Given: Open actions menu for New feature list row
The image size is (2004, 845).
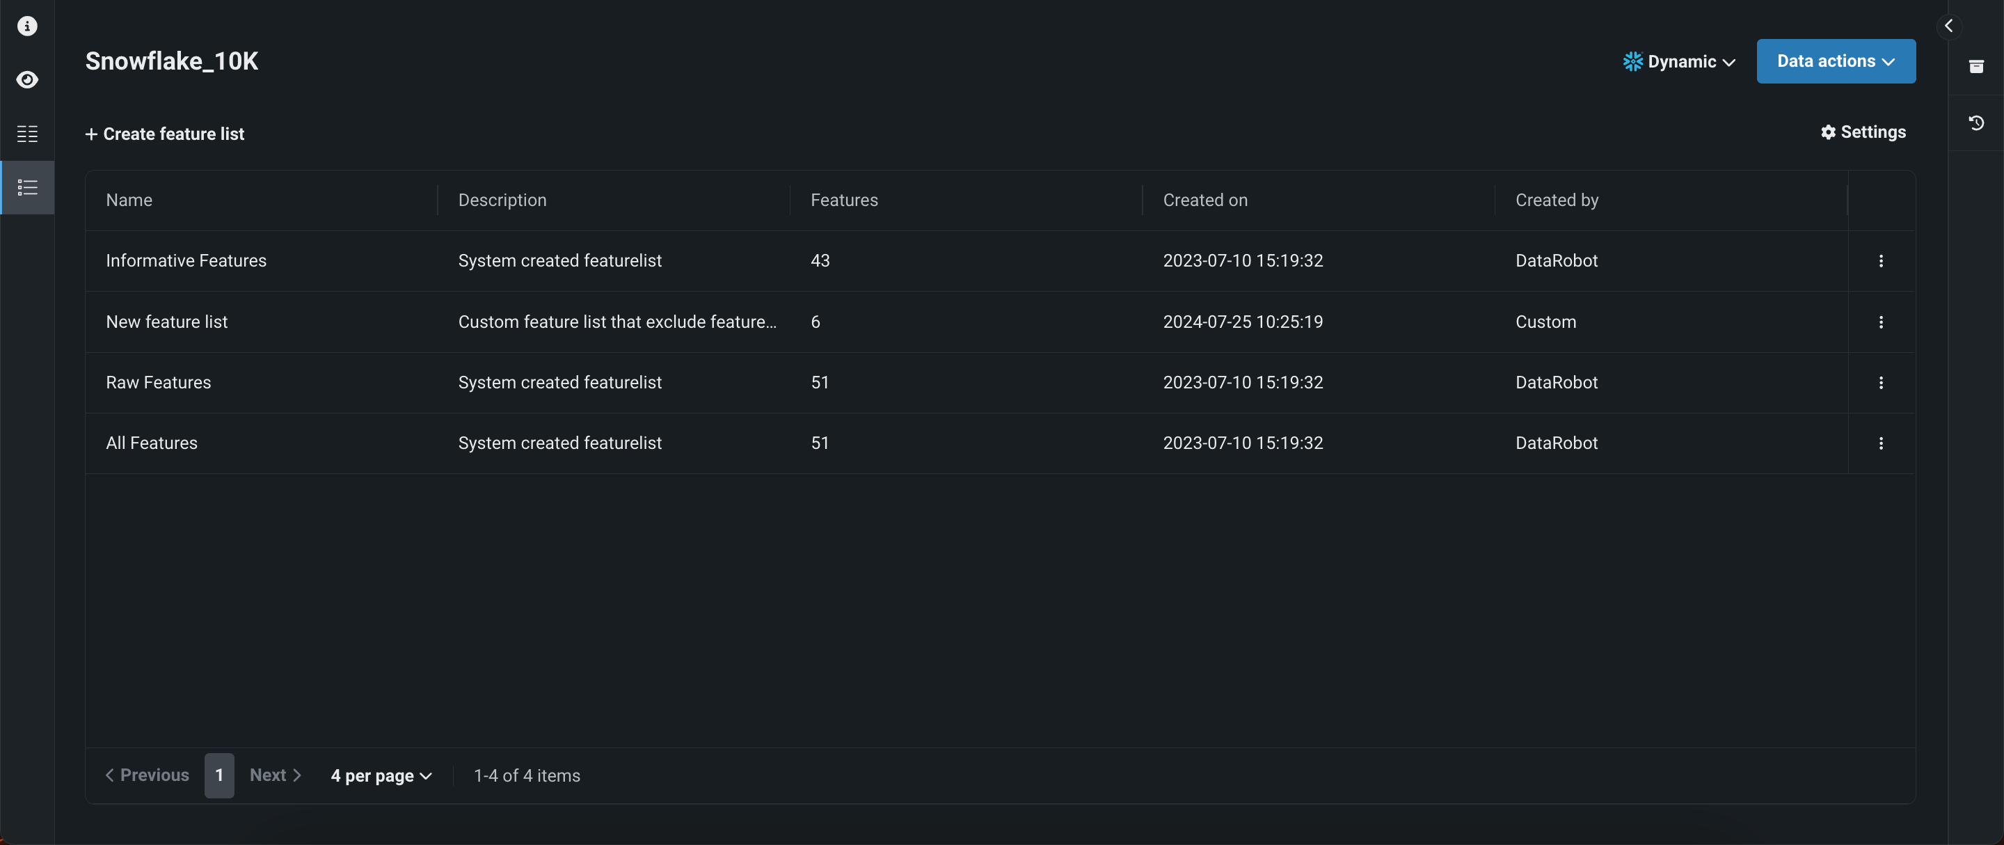Looking at the screenshot, I should [x=1880, y=322].
